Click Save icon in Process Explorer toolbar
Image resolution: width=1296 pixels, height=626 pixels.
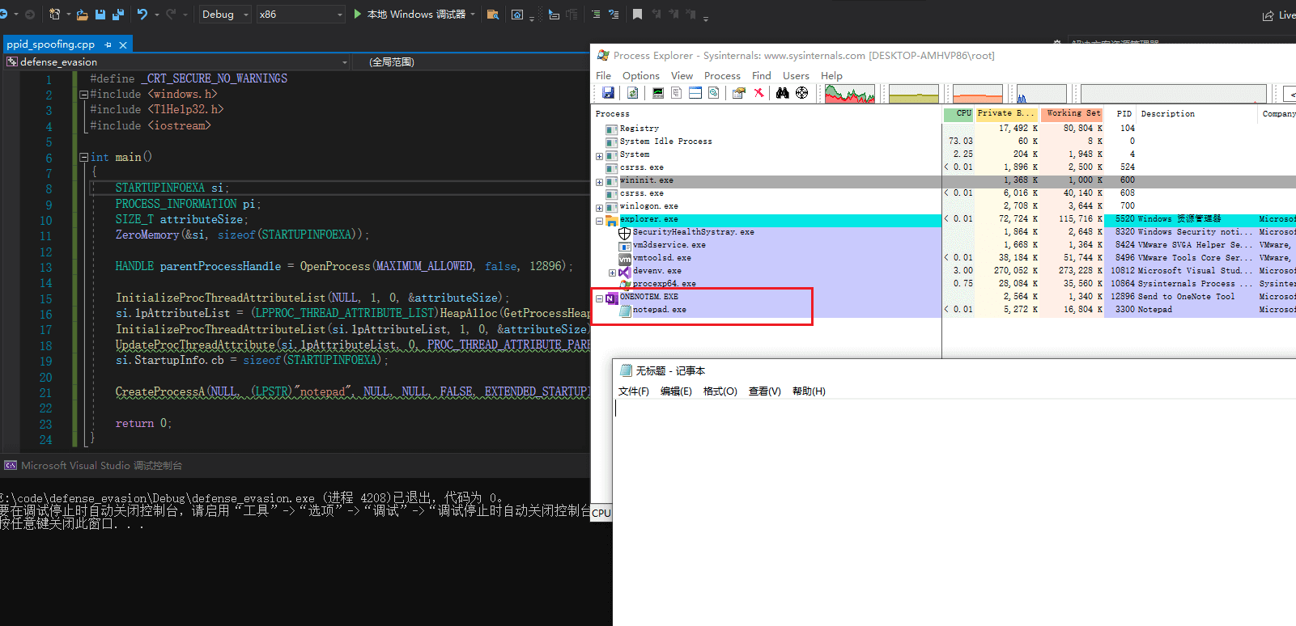pyautogui.click(x=608, y=93)
